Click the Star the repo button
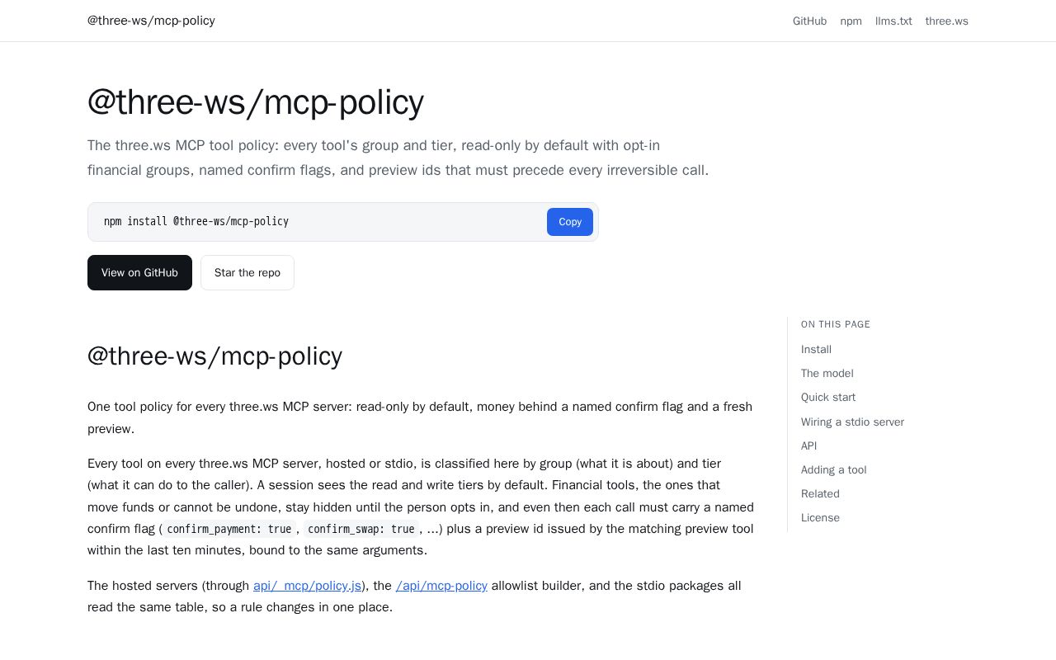 tap(247, 273)
